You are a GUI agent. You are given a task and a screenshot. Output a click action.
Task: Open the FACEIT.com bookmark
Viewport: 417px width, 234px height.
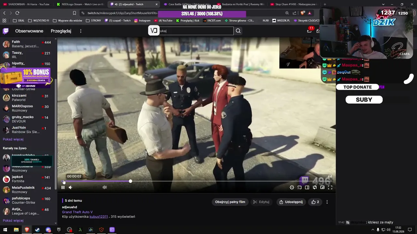click(x=212, y=20)
